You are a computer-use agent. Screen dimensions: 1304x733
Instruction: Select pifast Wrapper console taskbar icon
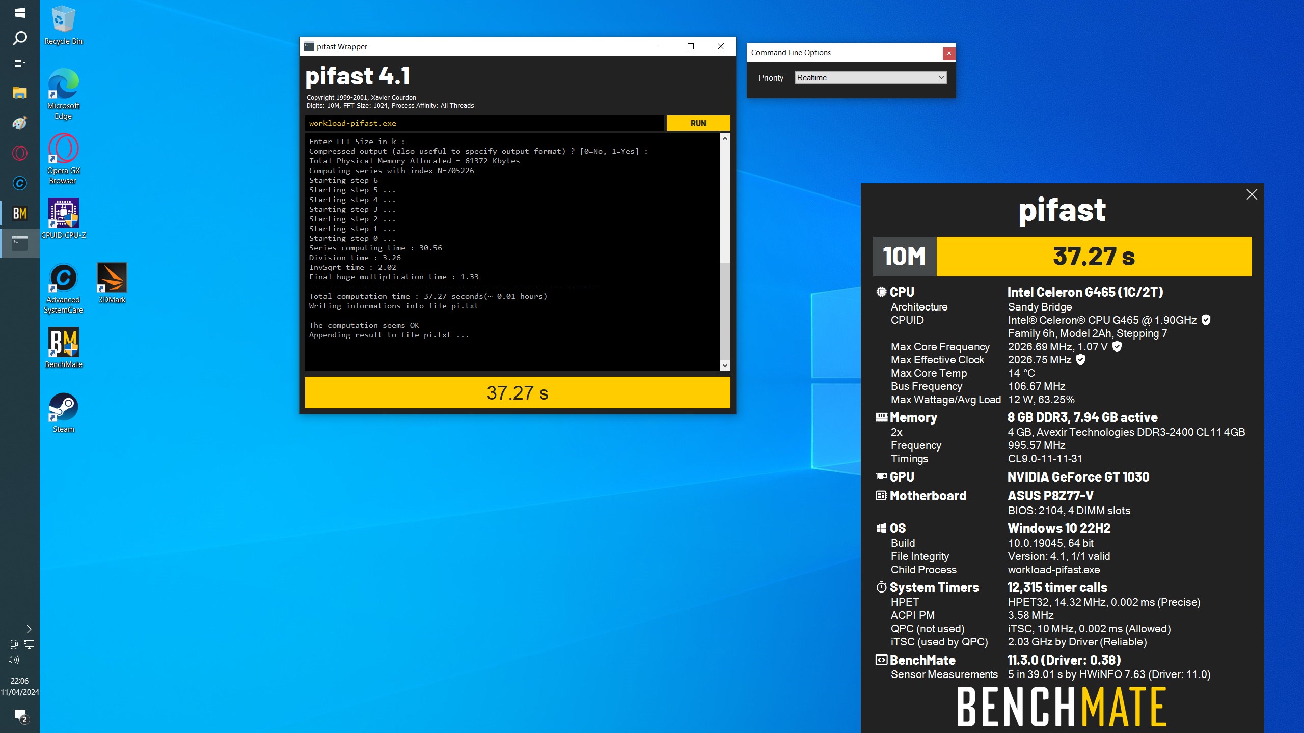20,243
